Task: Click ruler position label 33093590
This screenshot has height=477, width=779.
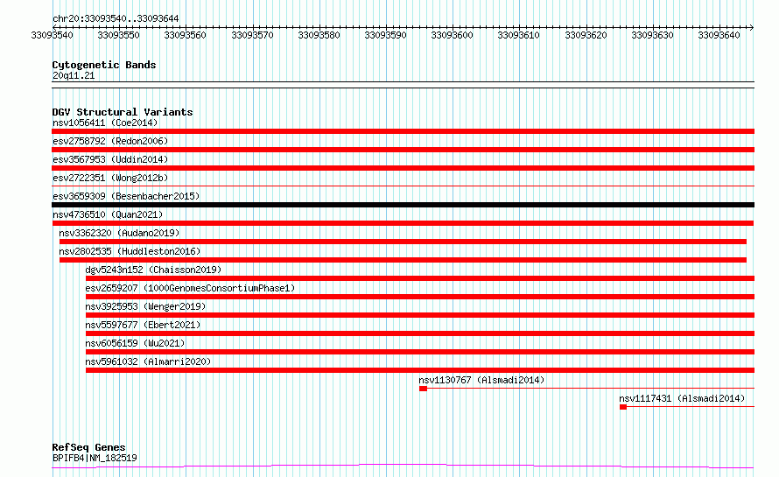Action: [385, 35]
